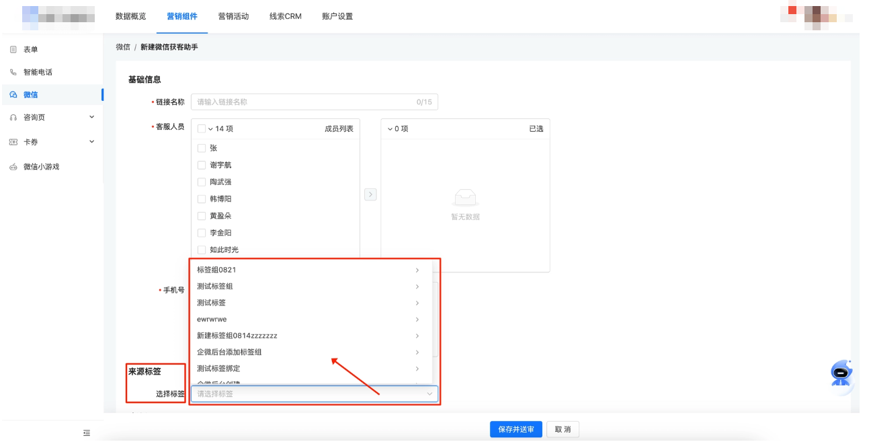Select the 智能电话 sidebar icon
Image resolution: width=869 pixels, height=446 pixels.
(13, 71)
